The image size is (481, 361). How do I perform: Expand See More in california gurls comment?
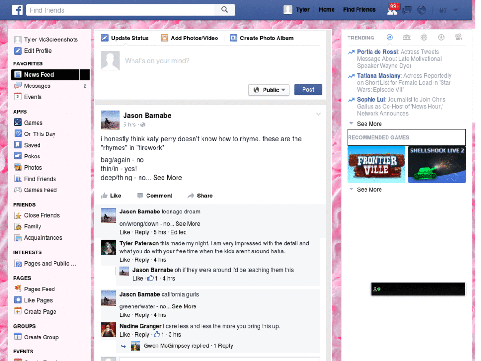tap(184, 306)
